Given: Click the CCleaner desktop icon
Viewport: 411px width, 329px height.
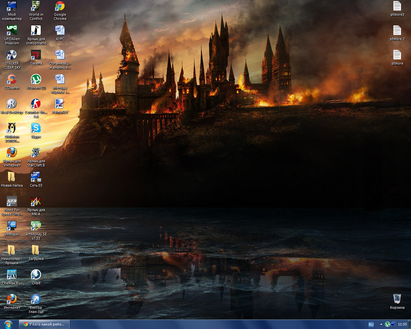Looking at the screenshot, I should click(x=12, y=80).
